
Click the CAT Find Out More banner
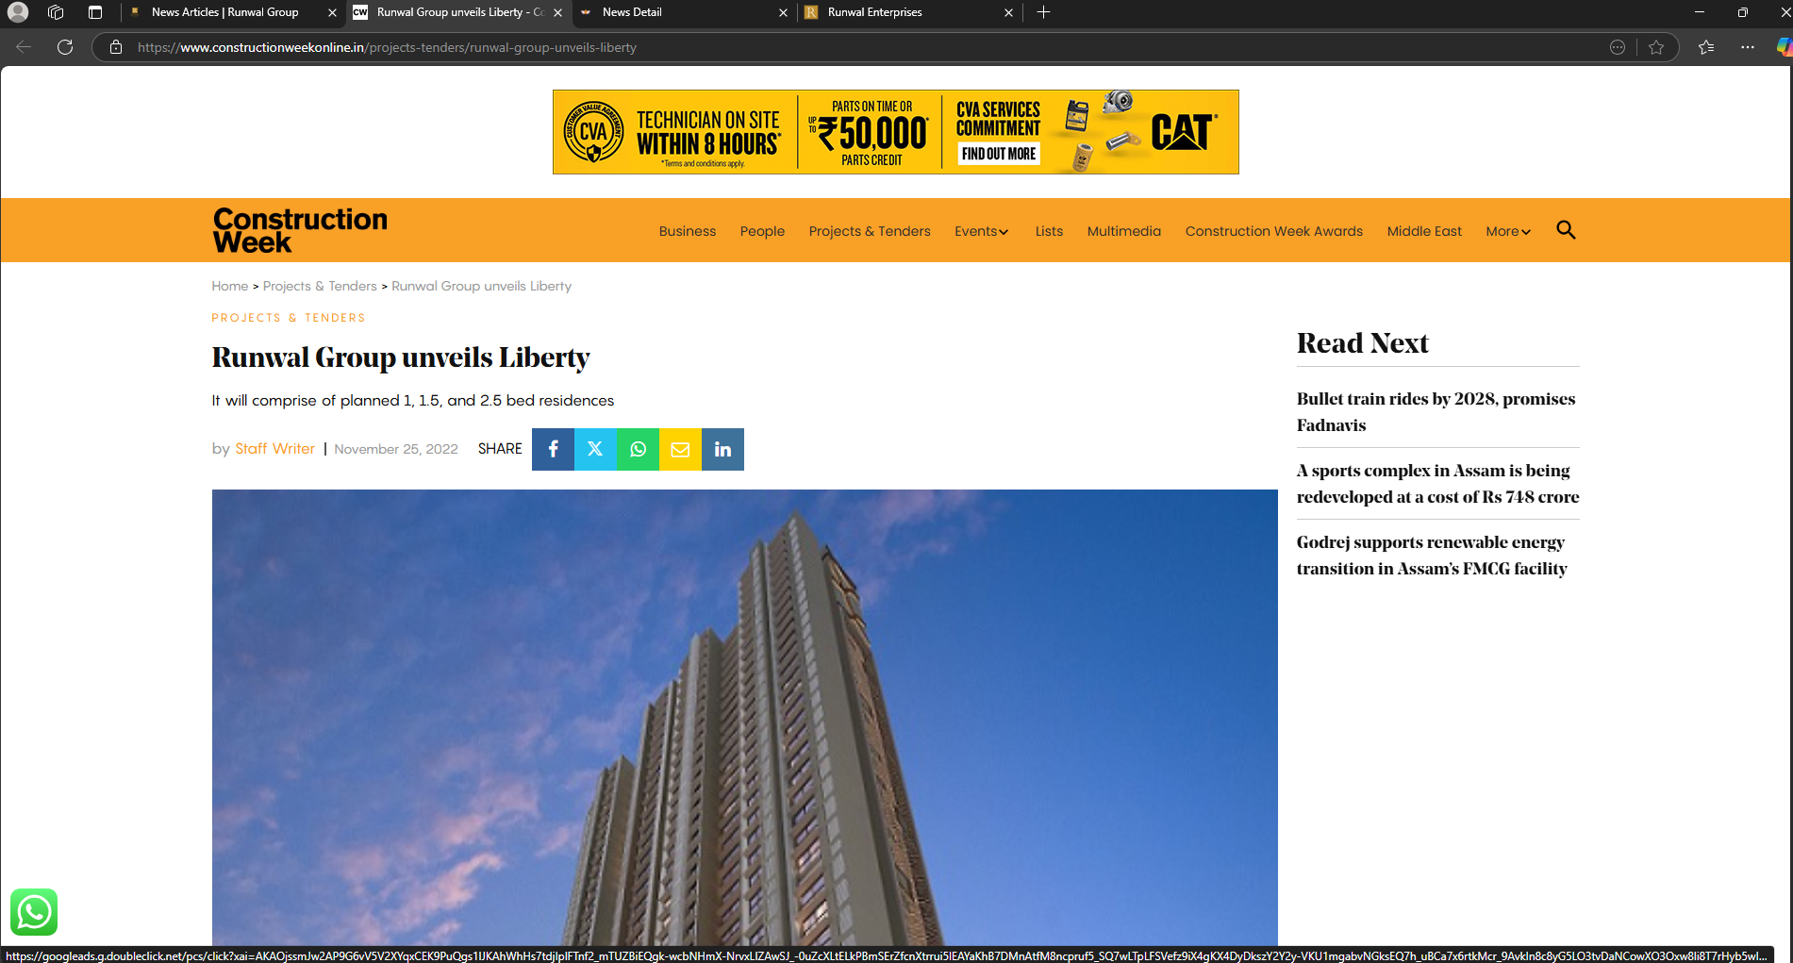click(x=998, y=154)
